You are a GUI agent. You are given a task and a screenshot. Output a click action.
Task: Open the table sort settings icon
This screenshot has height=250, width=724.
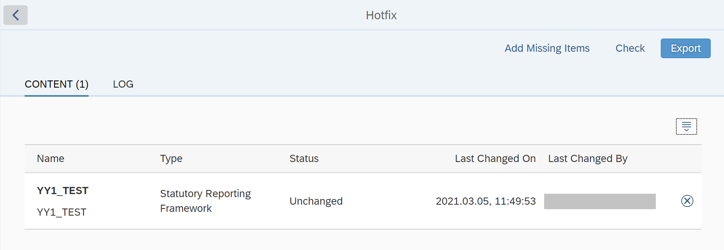click(x=687, y=127)
